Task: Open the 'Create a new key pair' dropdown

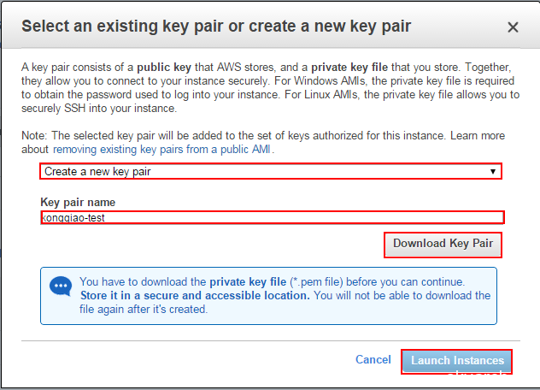Action: pyautogui.click(x=256, y=171)
